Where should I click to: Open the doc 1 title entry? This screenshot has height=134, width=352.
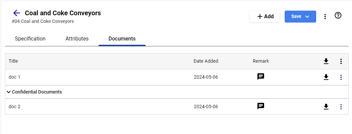pos(14,77)
